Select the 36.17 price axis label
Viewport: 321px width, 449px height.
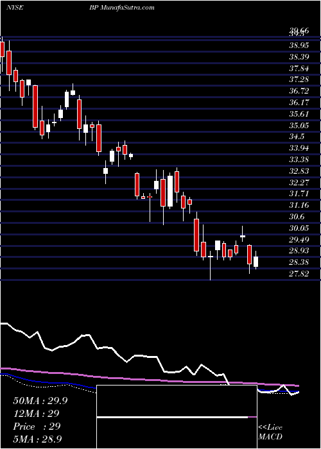299,102
